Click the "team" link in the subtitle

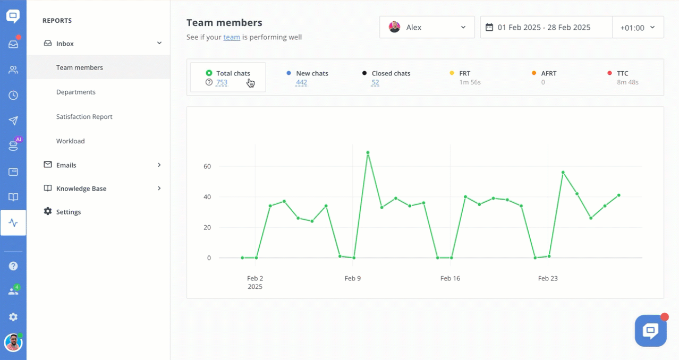(232, 37)
